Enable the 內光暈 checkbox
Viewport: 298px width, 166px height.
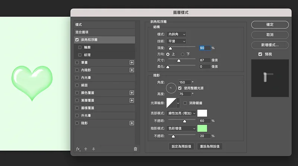[77, 78]
